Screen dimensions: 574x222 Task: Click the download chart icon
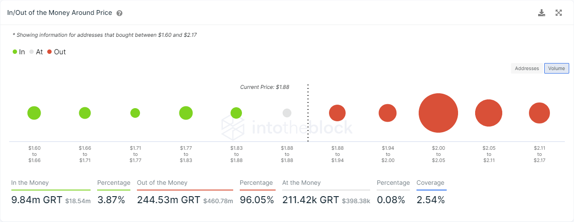pos(542,13)
